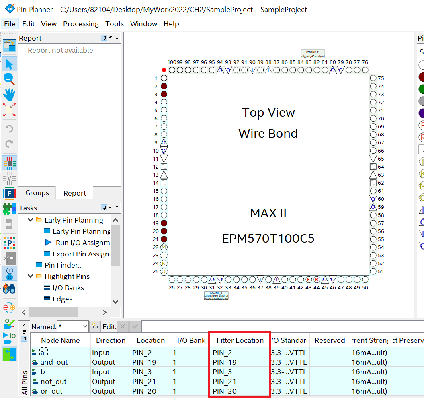Viewport: 424px width, 398px height.
Task: Click dark red assigned pin 20 on package
Action: pos(164,231)
